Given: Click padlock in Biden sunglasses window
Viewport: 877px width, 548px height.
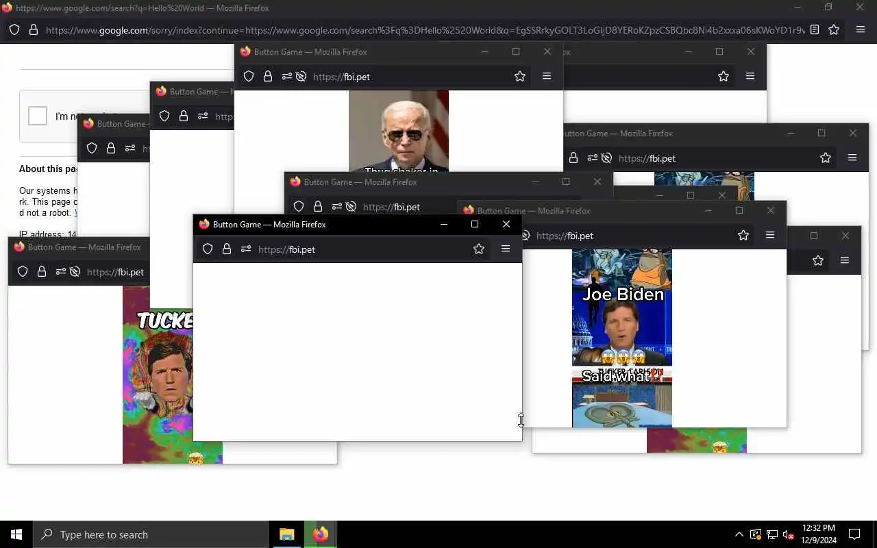Looking at the screenshot, I should pyautogui.click(x=268, y=77).
